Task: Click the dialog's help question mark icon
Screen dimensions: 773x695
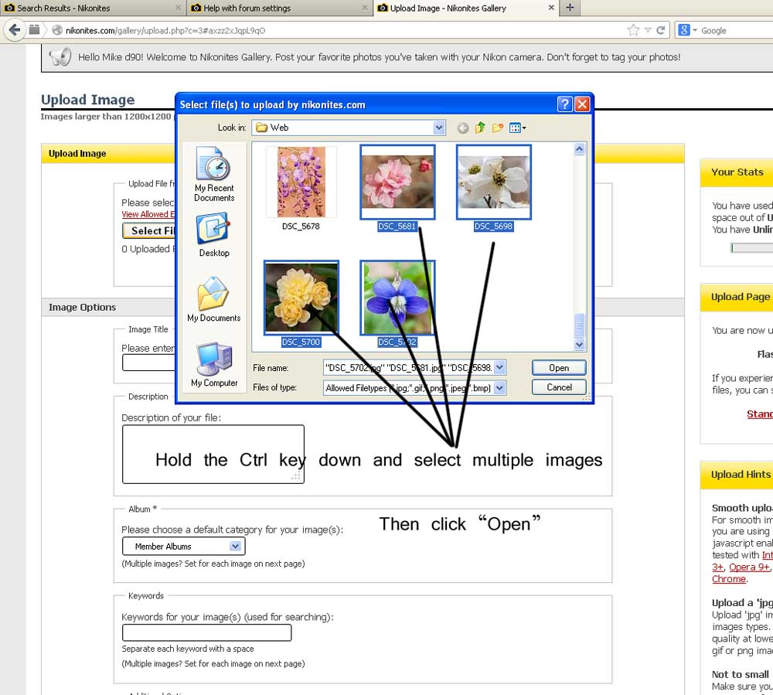Action: pos(564,104)
